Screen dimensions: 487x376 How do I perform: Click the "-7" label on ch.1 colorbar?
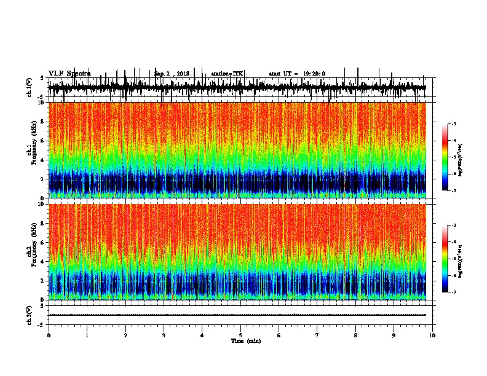454,190
